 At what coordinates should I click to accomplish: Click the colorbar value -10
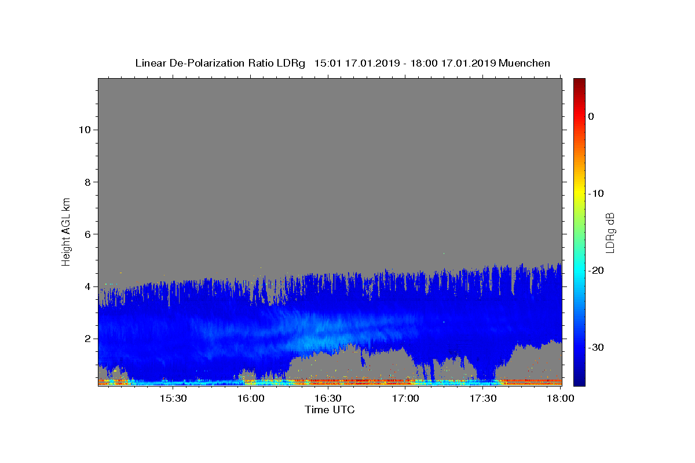pyautogui.click(x=597, y=193)
